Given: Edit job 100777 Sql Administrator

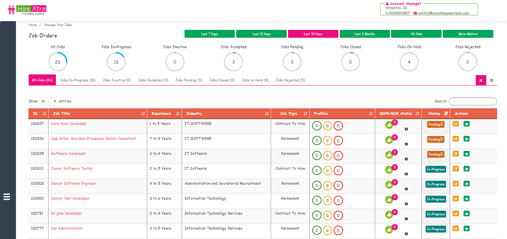Looking at the screenshot, I should (x=456, y=229).
